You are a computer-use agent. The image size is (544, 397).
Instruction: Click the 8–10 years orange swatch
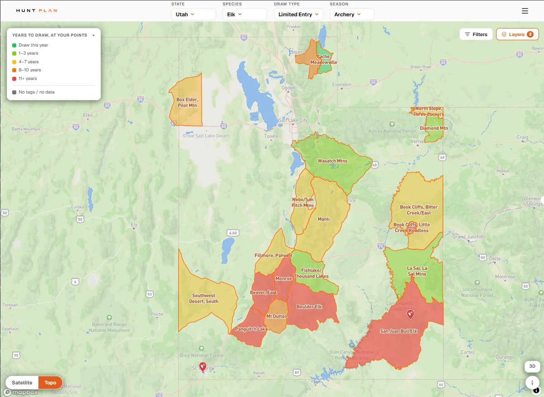pos(14,70)
